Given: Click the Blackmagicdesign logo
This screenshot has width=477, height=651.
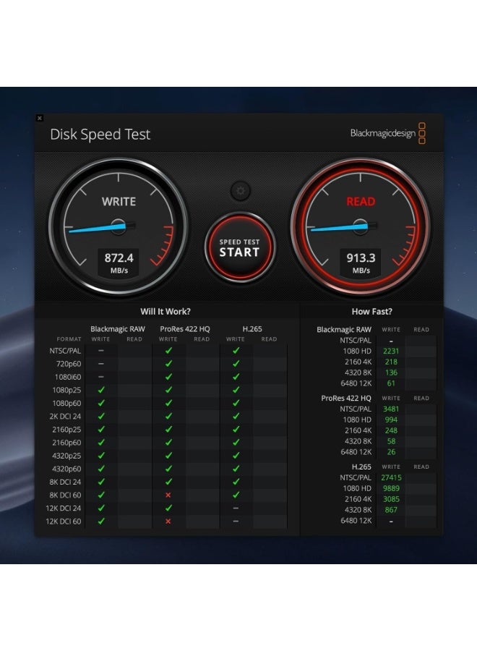Looking at the screenshot, I should click(x=387, y=133).
